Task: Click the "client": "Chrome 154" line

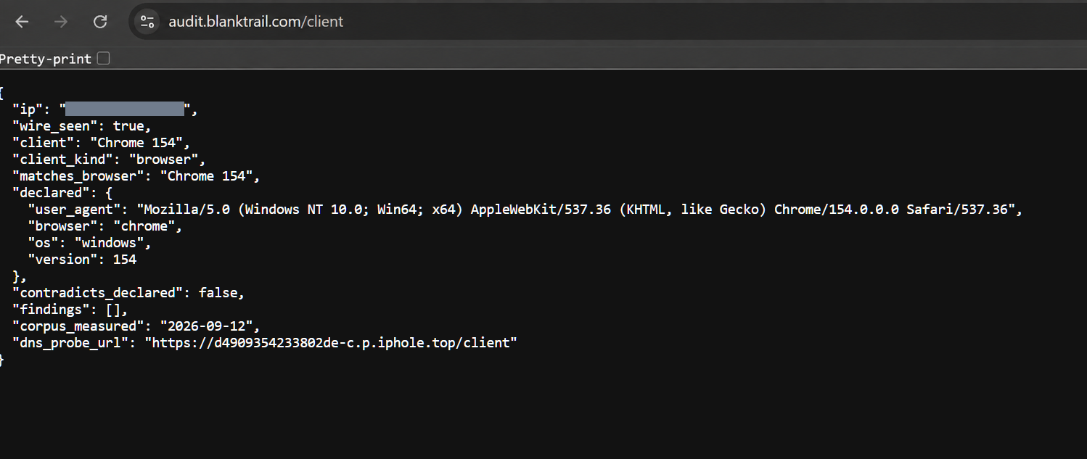Action: coord(101,143)
